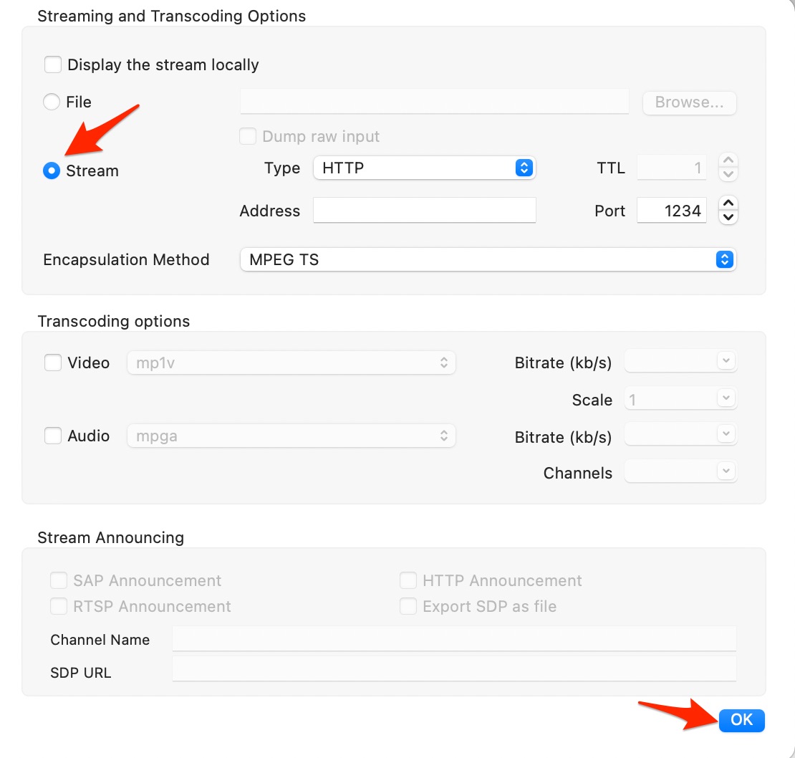Click into the SDP URL field

(454, 670)
